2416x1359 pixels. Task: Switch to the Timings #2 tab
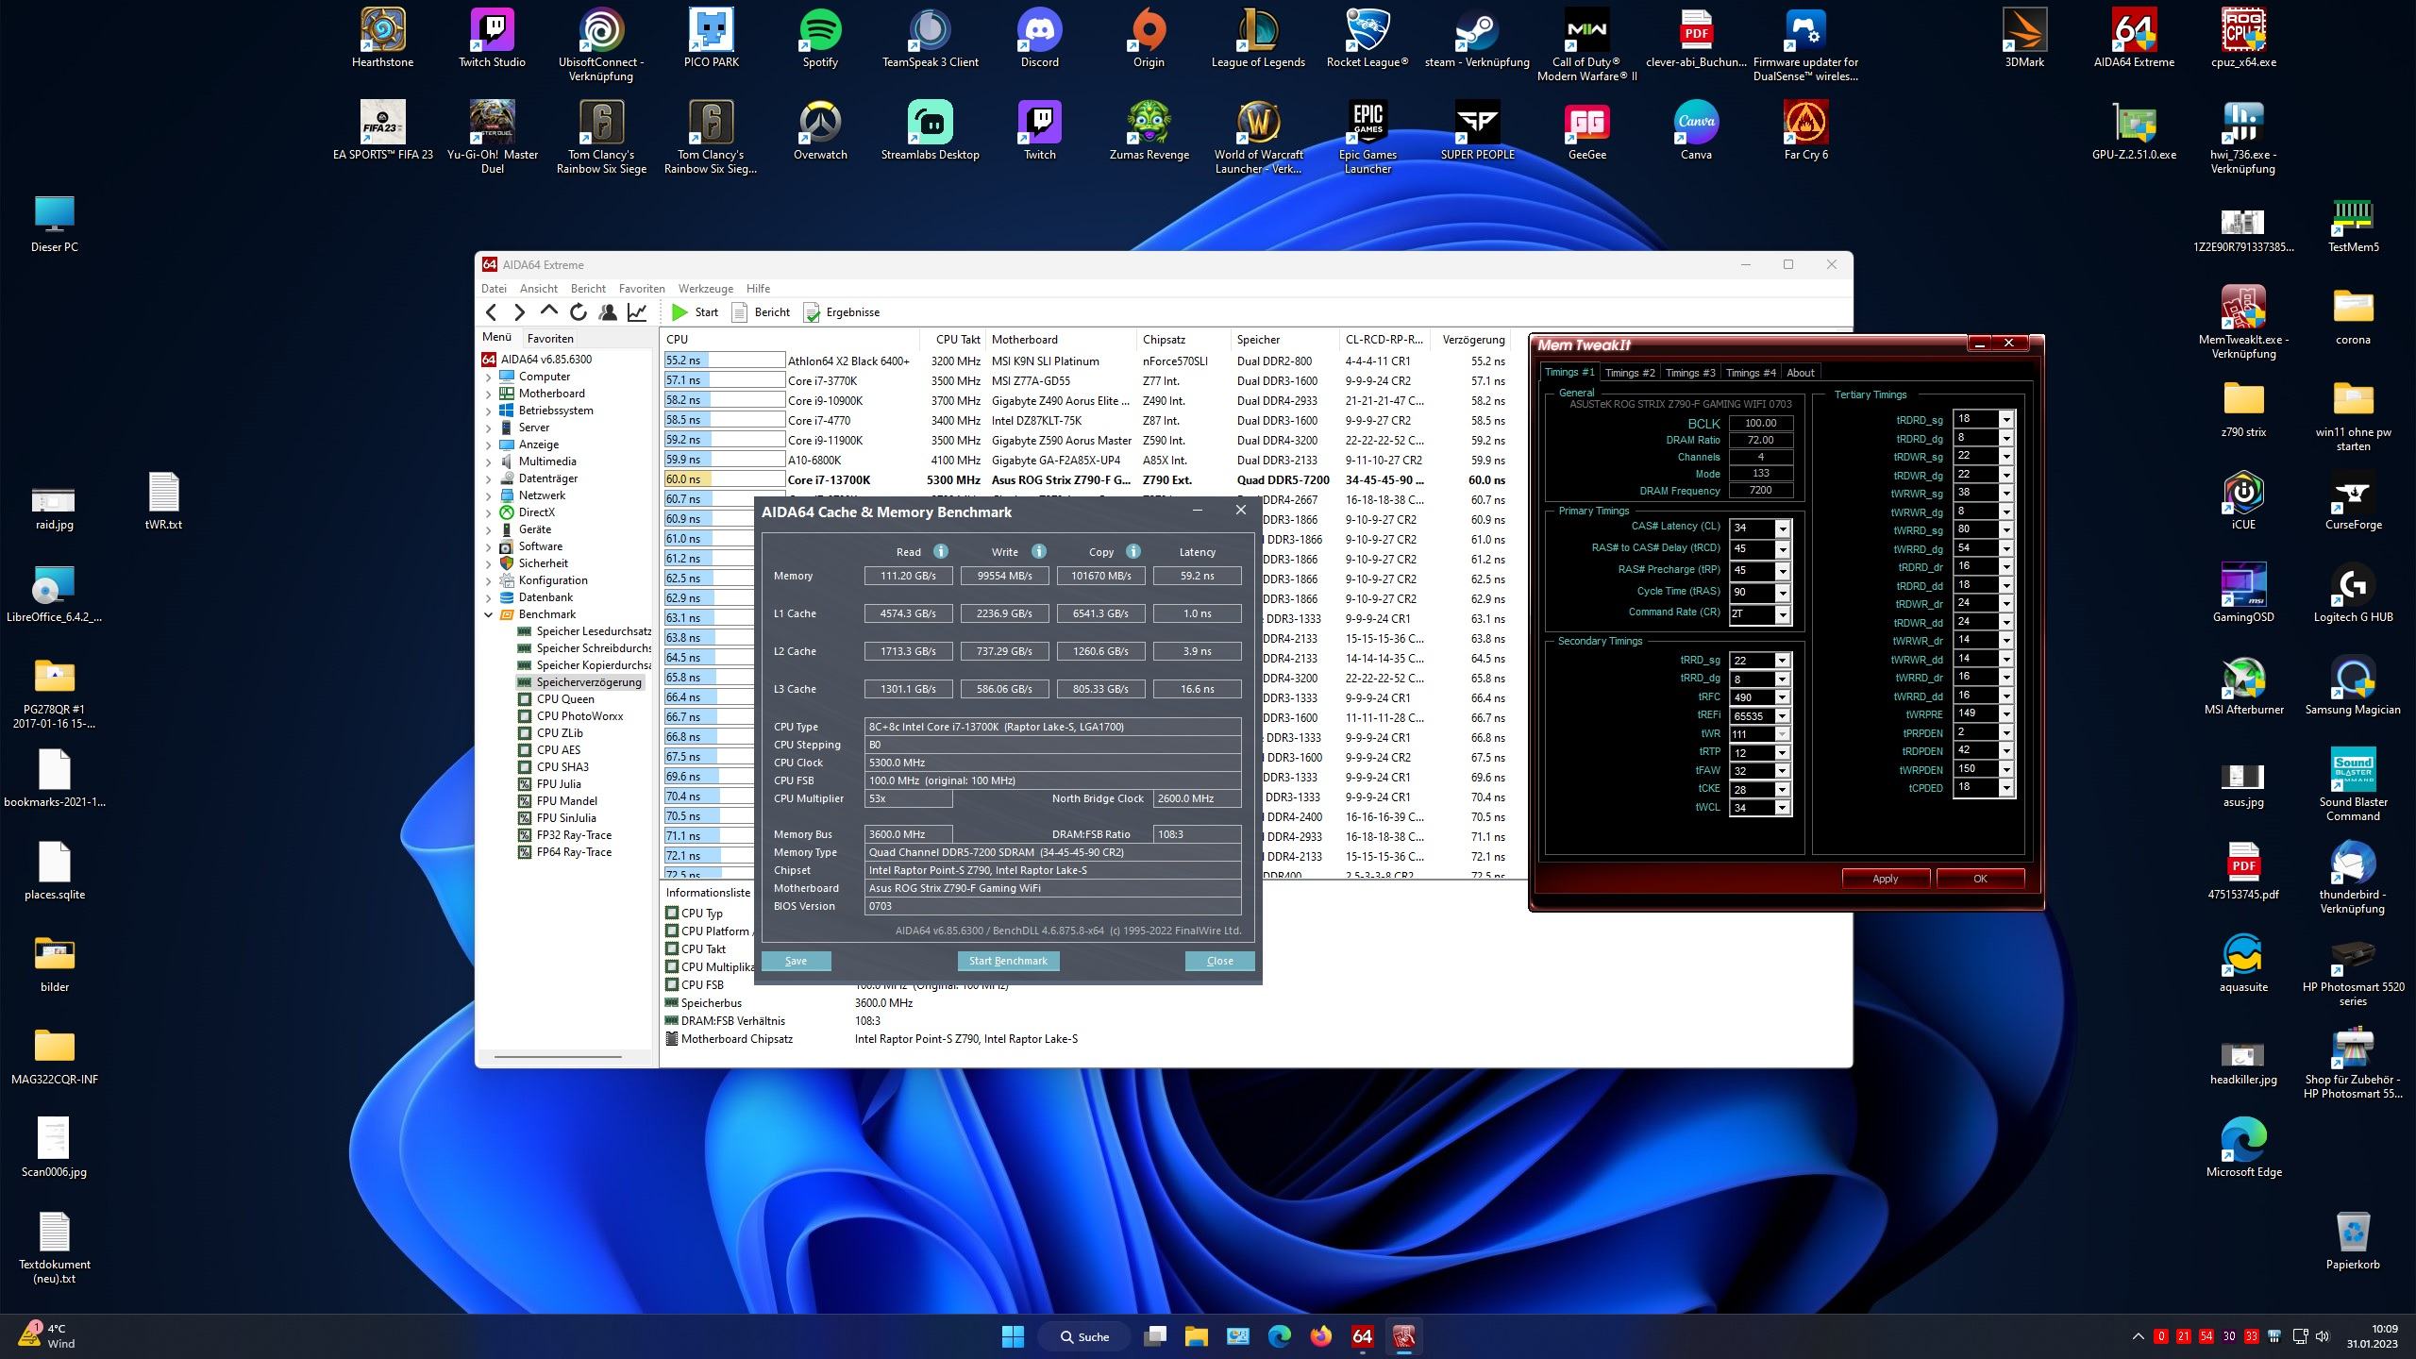pos(1629,373)
